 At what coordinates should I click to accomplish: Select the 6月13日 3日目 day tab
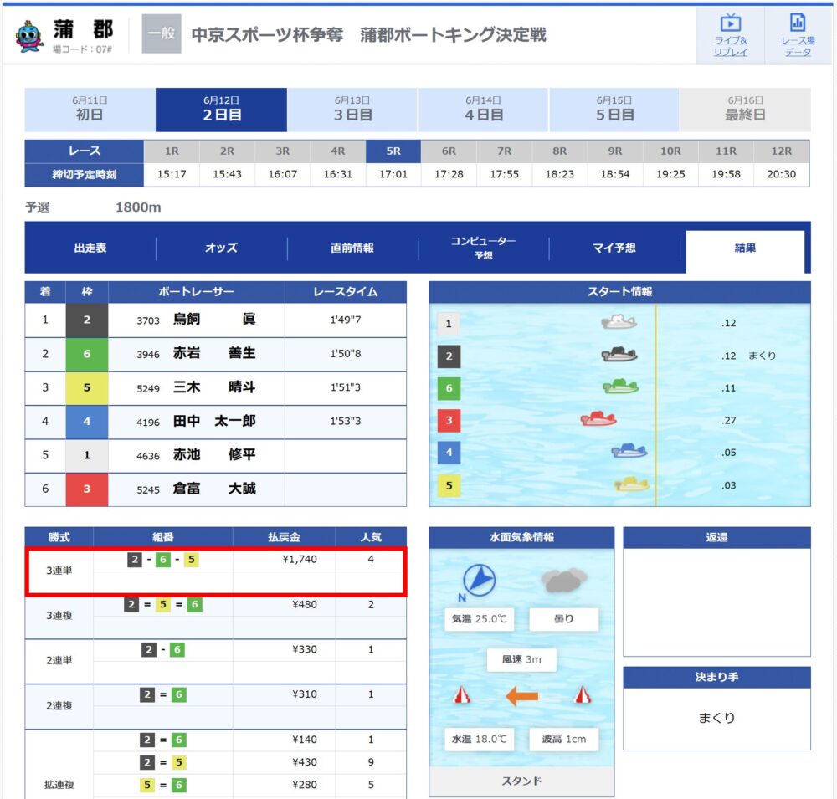point(352,110)
